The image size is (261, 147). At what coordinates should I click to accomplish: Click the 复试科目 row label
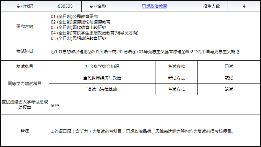click(25, 66)
